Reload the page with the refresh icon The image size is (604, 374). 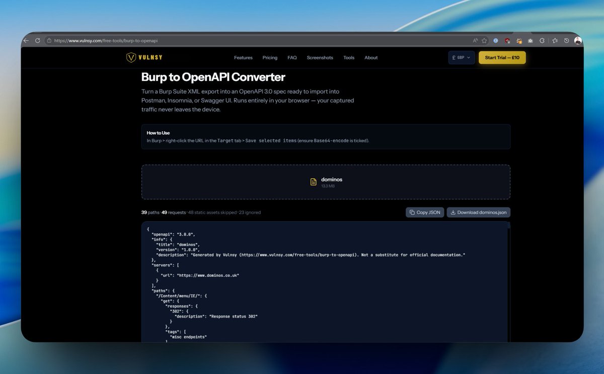point(38,41)
